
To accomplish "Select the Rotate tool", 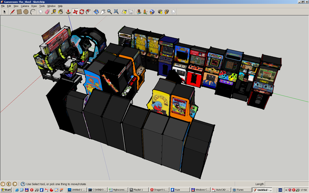I will [x=82, y=12].
